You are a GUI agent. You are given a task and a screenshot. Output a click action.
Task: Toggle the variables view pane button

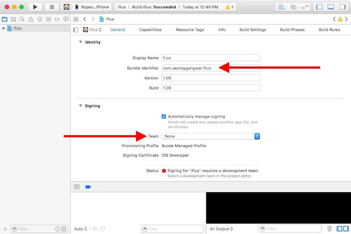click(339, 229)
